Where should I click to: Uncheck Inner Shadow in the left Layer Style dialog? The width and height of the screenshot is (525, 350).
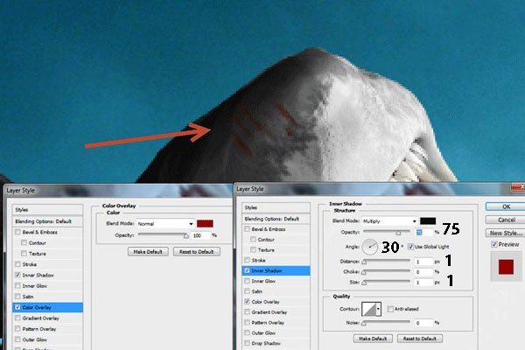(x=17, y=275)
